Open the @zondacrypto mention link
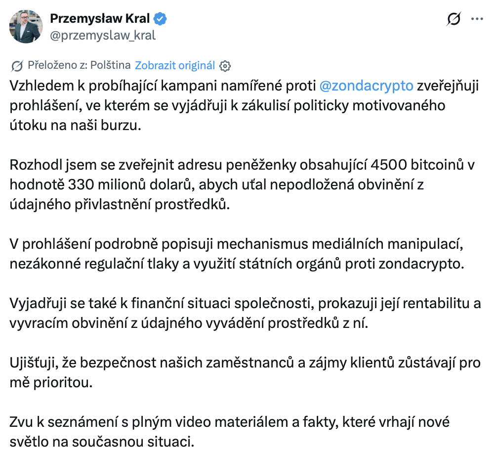This screenshot has width=494, height=457. (367, 86)
